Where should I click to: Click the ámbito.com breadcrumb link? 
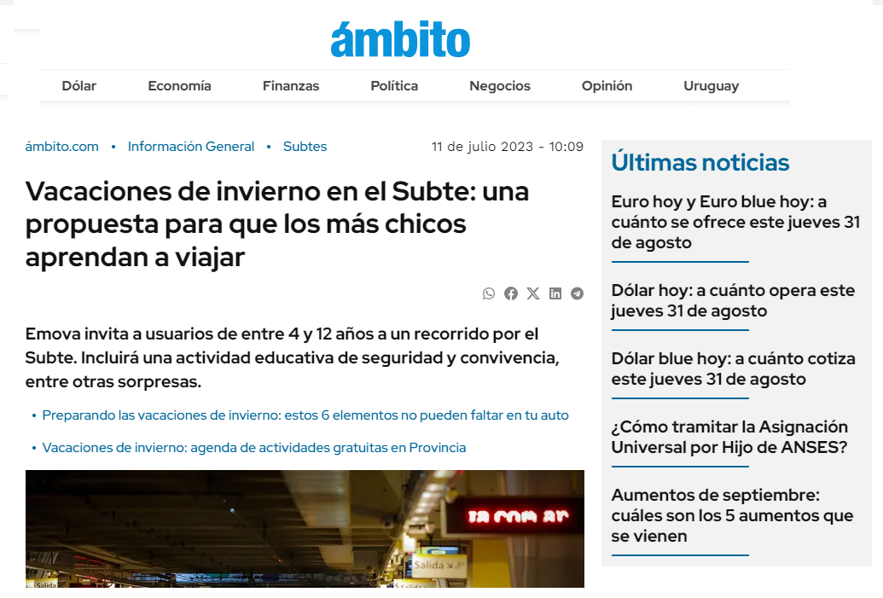[x=62, y=147]
